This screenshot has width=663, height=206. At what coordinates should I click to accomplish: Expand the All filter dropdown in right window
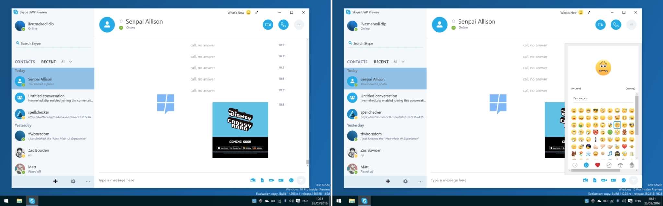click(399, 62)
